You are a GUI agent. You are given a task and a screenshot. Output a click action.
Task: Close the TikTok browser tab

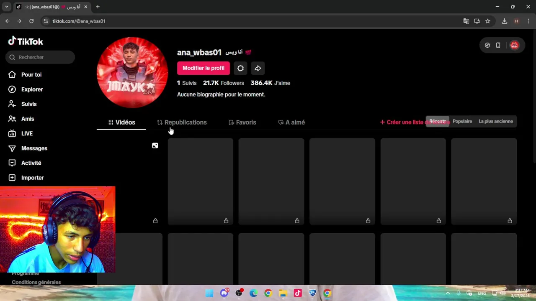(x=85, y=7)
